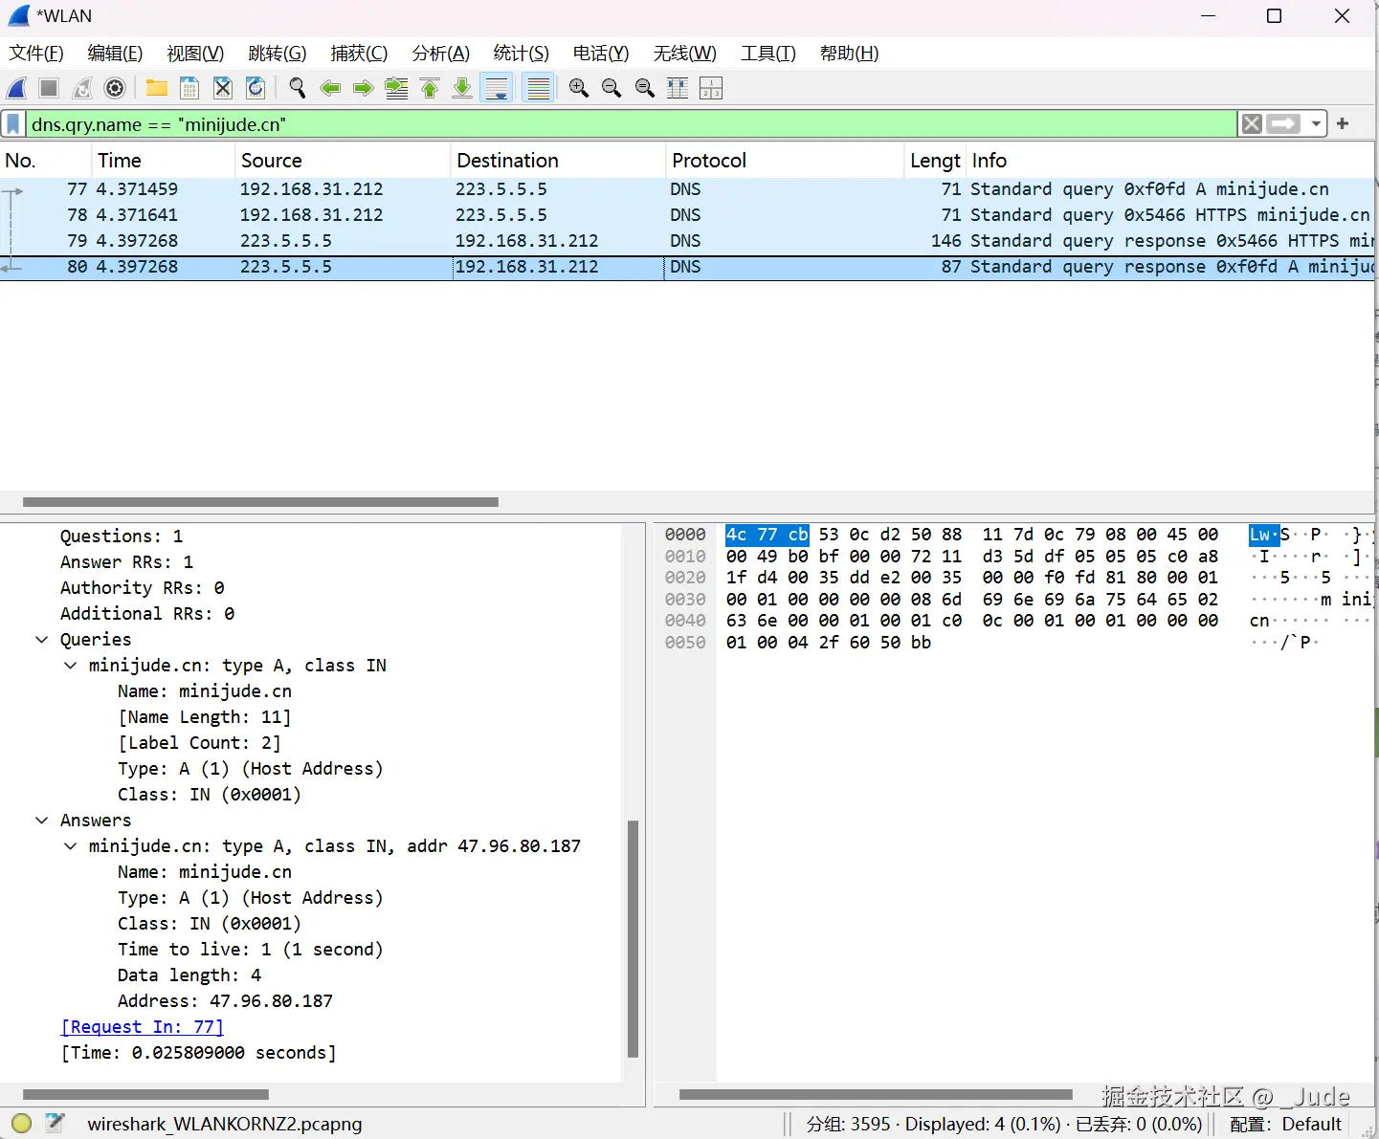1379x1139 pixels.
Task: Click packet bytes horizontal scrollbar
Action: [876, 1095]
